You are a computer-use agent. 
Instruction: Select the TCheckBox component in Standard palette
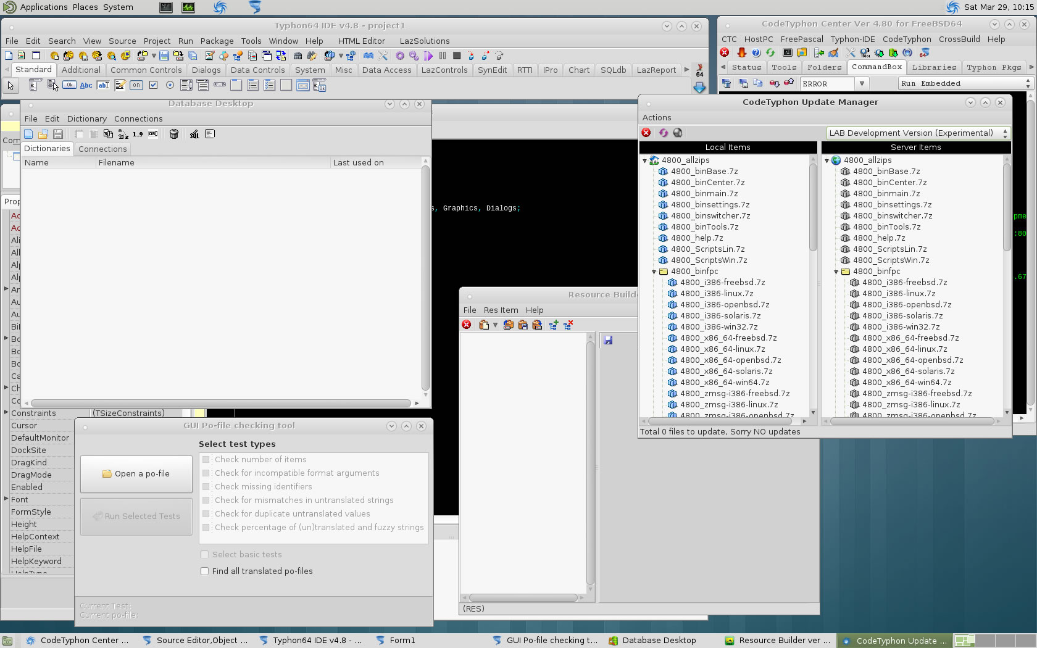click(153, 85)
